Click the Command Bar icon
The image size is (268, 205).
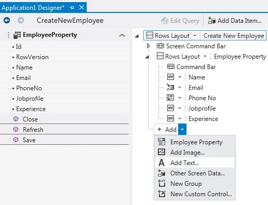pos(171,66)
